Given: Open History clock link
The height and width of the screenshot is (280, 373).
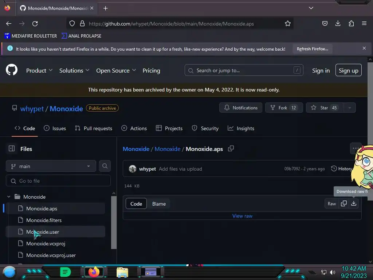Looking at the screenshot, I should click(x=342, y=168).
